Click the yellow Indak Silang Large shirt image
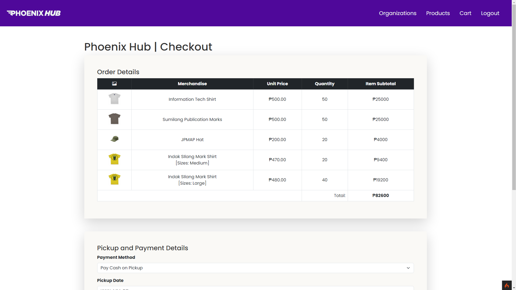This screenshot has height=290, width=516. [114, 179]
